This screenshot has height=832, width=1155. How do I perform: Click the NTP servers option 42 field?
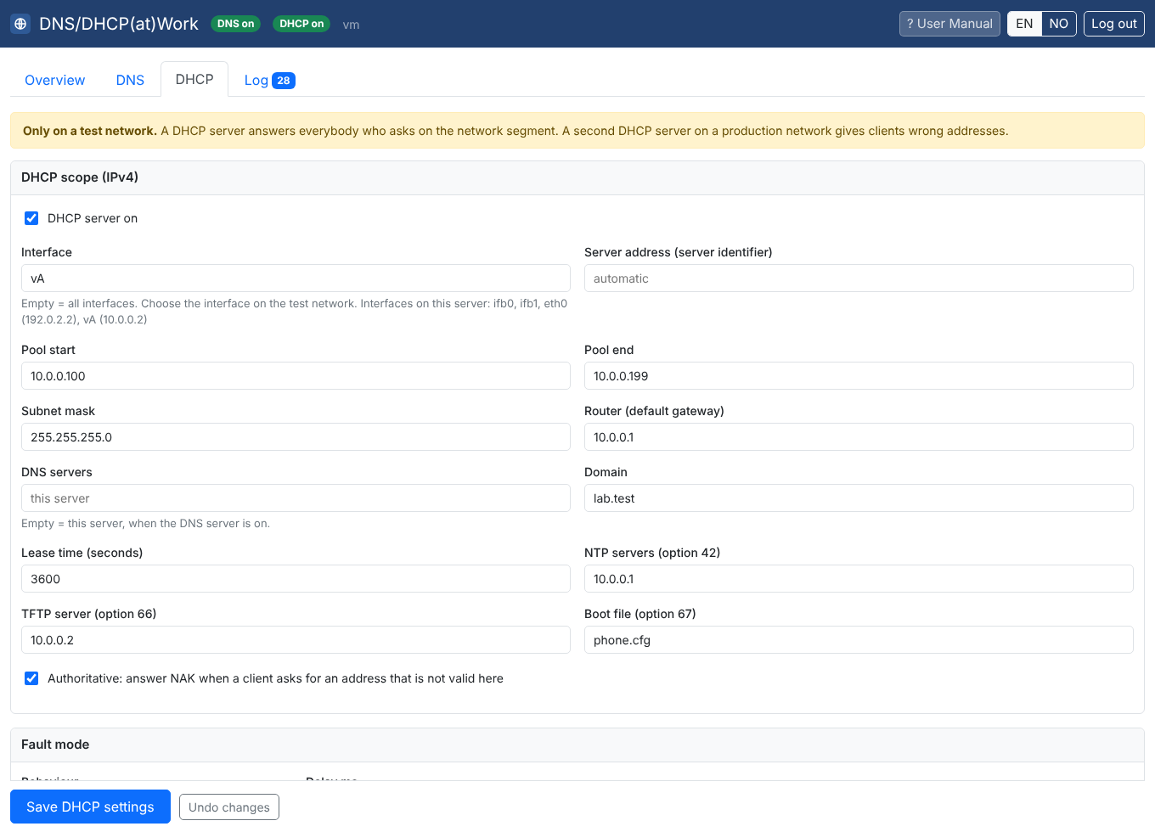(859, 579)
